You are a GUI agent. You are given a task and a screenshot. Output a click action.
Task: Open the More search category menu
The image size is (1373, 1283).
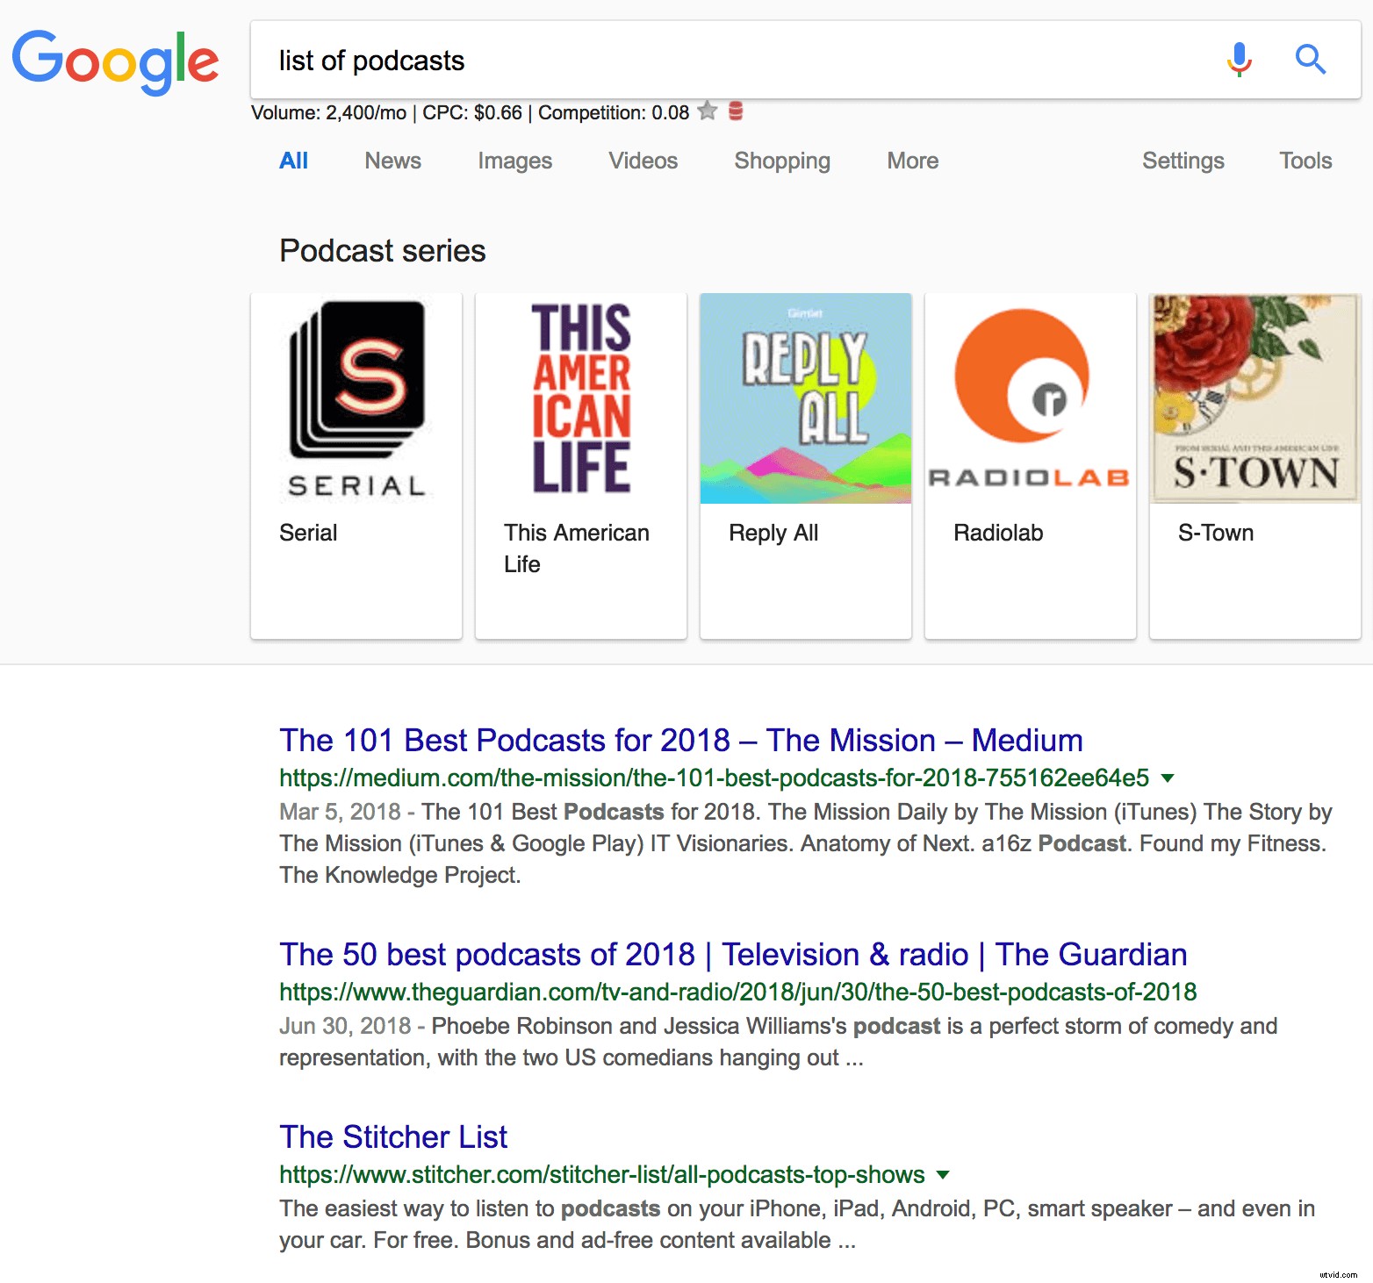click(912, 161)
